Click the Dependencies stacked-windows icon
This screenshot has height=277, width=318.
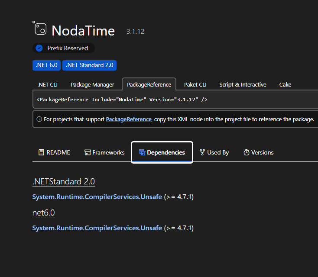click(x=142, y=152)
